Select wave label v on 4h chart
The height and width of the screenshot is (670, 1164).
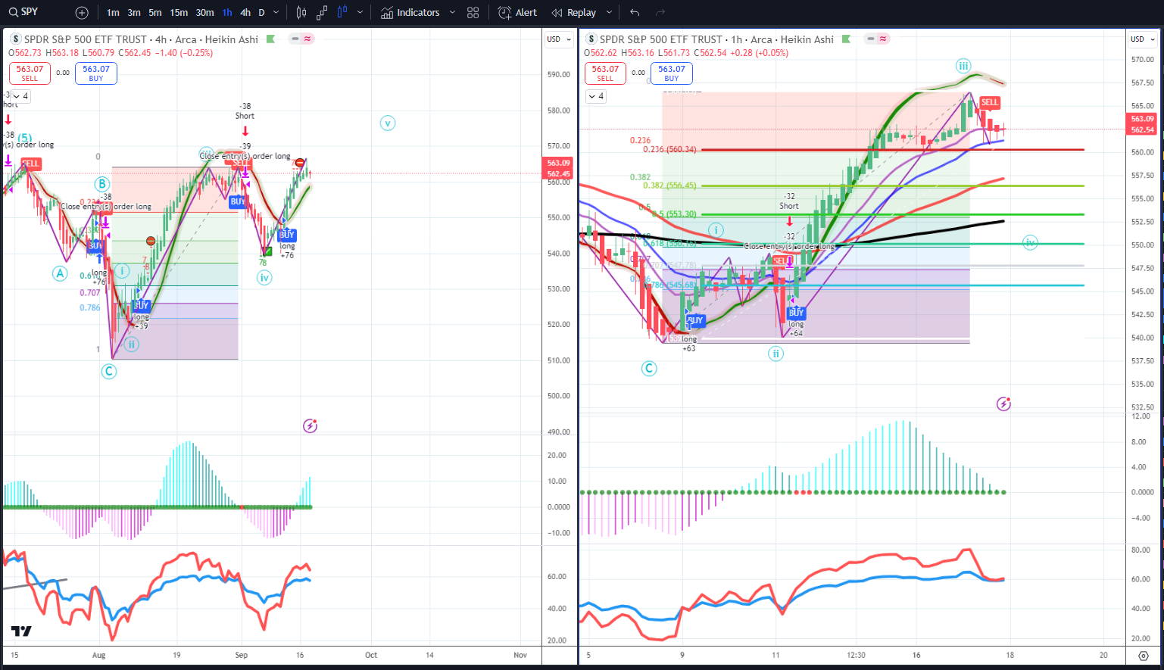(388, 123)
